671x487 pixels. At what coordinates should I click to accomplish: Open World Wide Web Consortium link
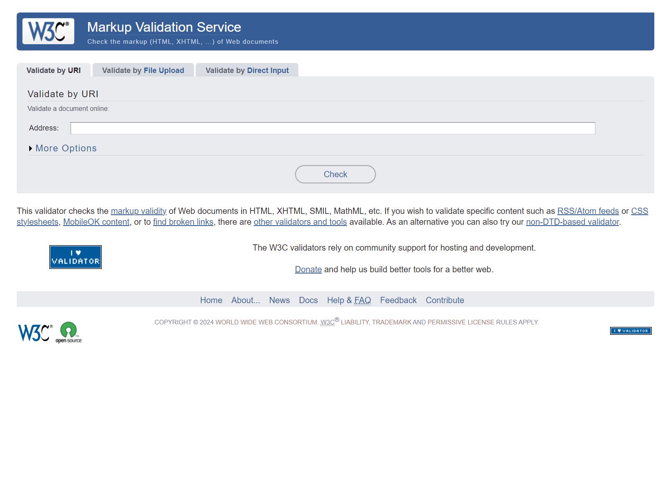[266, 322]
